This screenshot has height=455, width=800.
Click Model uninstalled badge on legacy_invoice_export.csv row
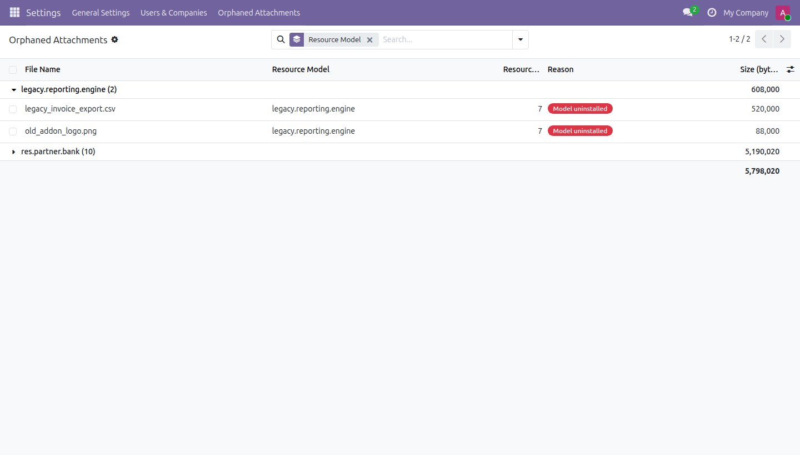click(580, 109)
